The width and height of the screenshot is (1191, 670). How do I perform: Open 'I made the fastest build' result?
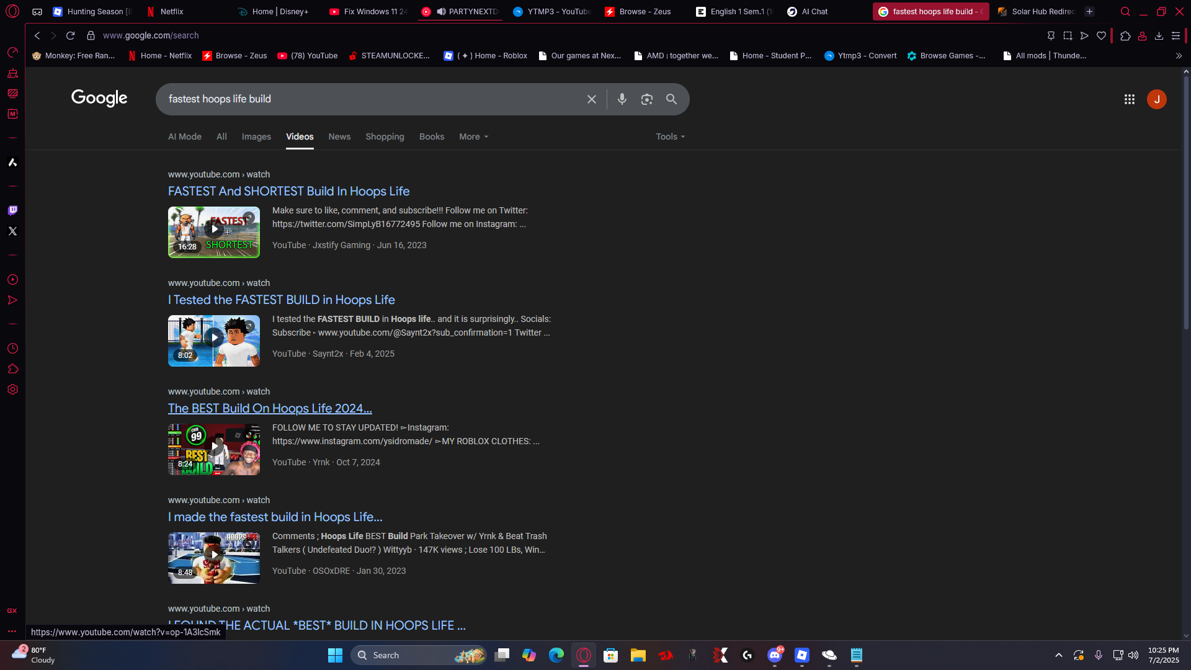(x=275, y=517)
